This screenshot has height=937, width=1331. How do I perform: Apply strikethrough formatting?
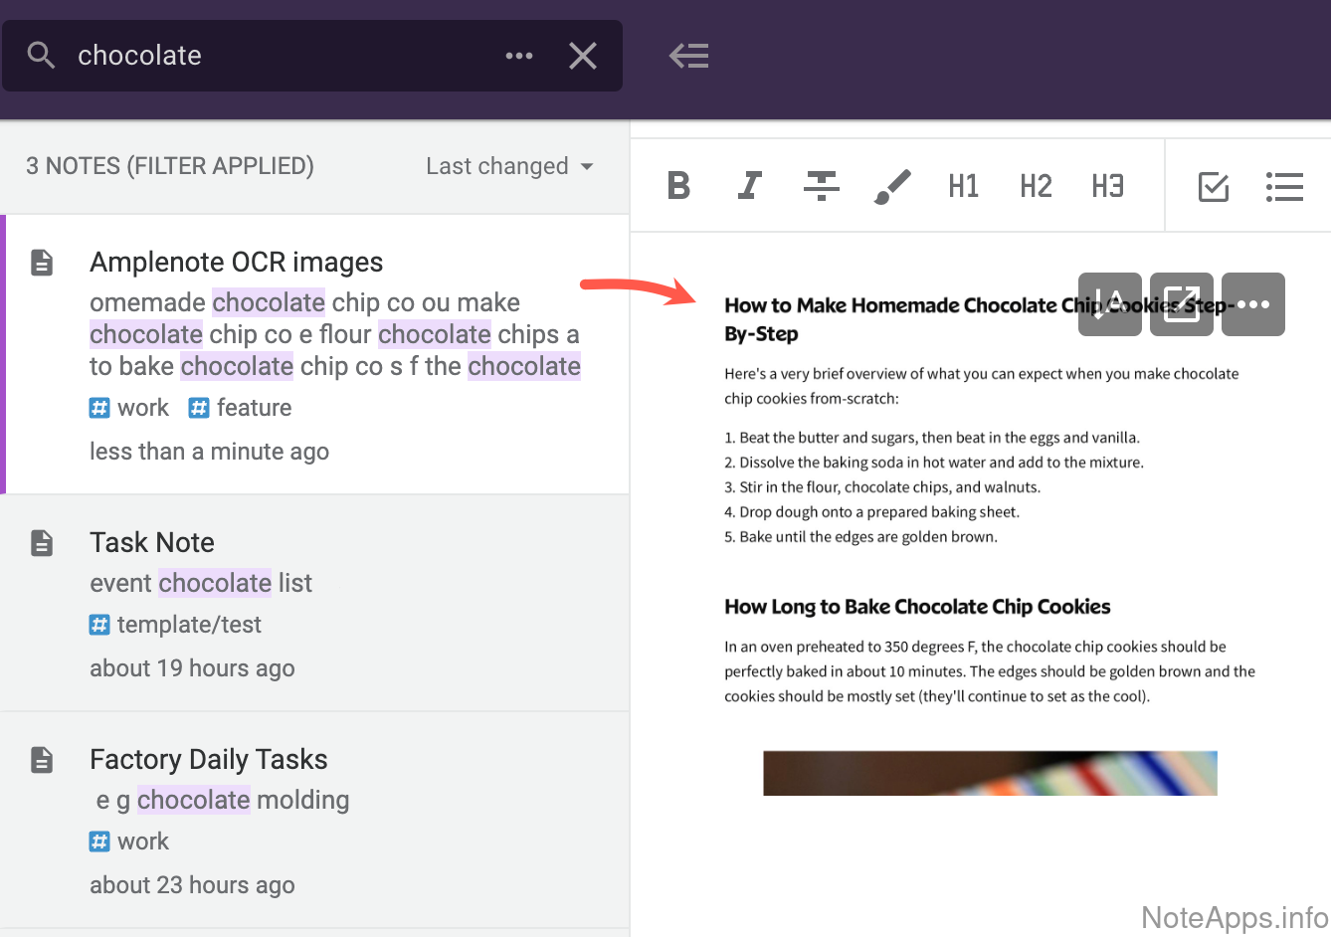(x=821, y=186)
